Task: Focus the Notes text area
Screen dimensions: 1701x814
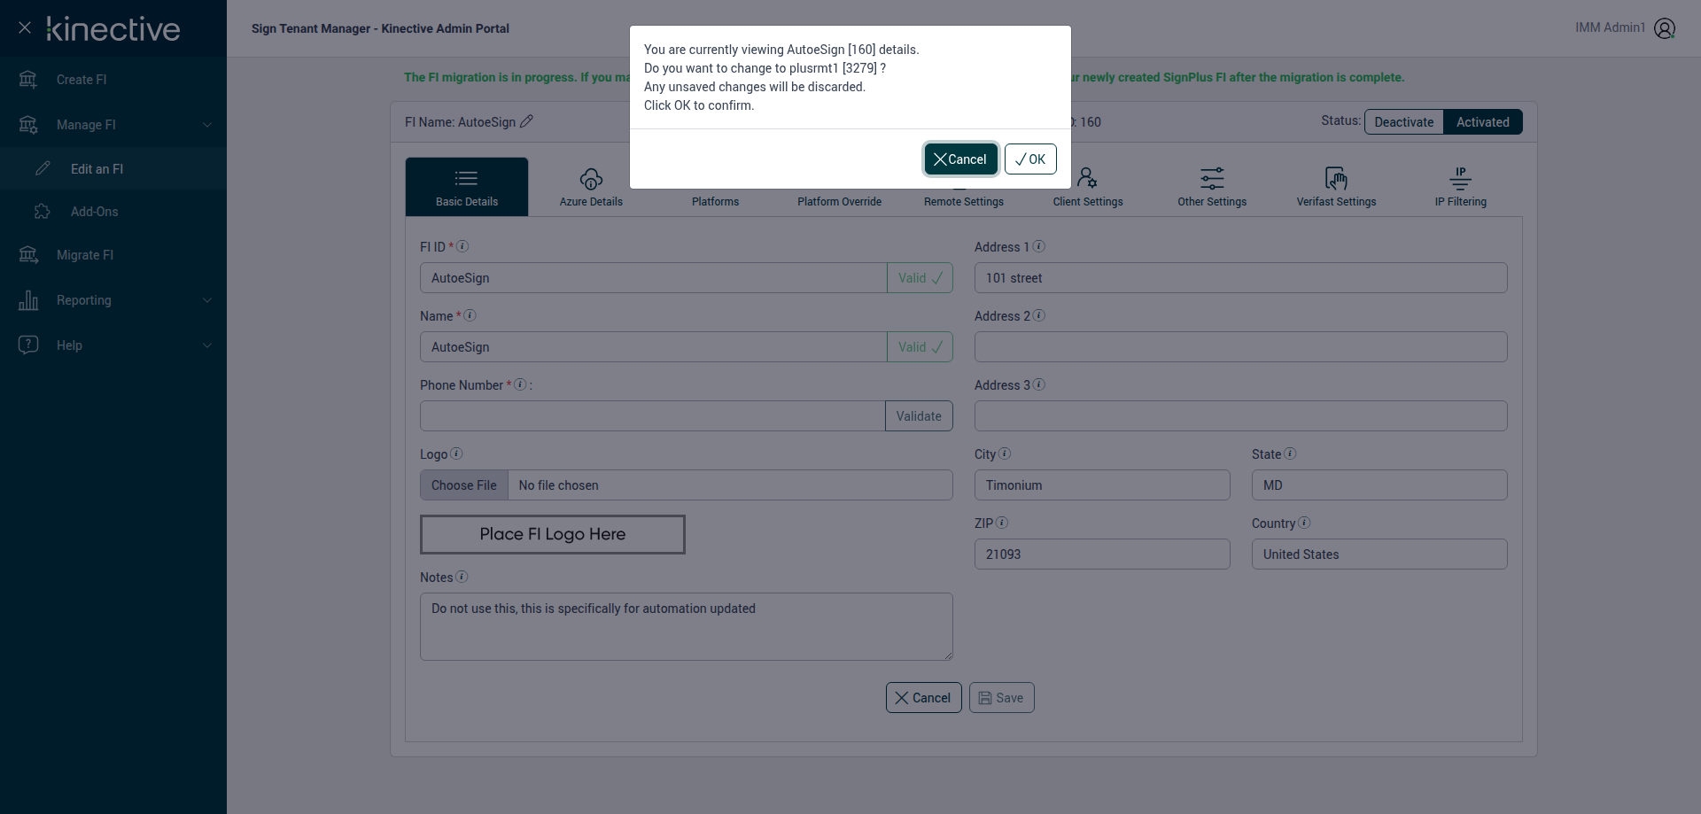Action: (687, 626)
